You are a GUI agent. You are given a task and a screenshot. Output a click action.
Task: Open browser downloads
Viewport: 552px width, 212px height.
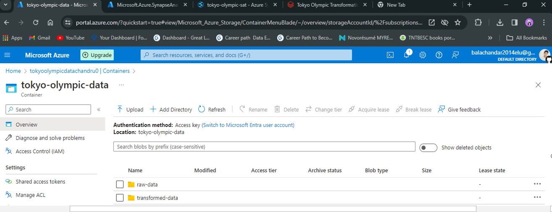coord(500,23)
